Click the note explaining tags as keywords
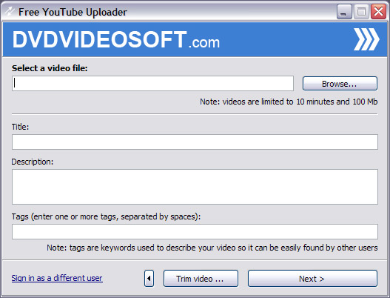Image resolution: width=390 pixels, height=298 pixels. (x=212, y=248)
